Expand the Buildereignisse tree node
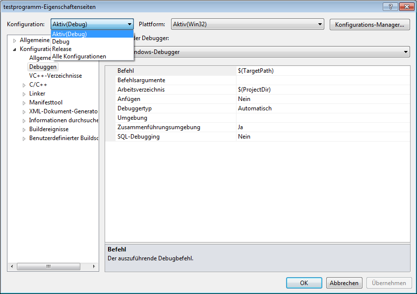Screen dimensions: 417x294 (x=24, y=130)
